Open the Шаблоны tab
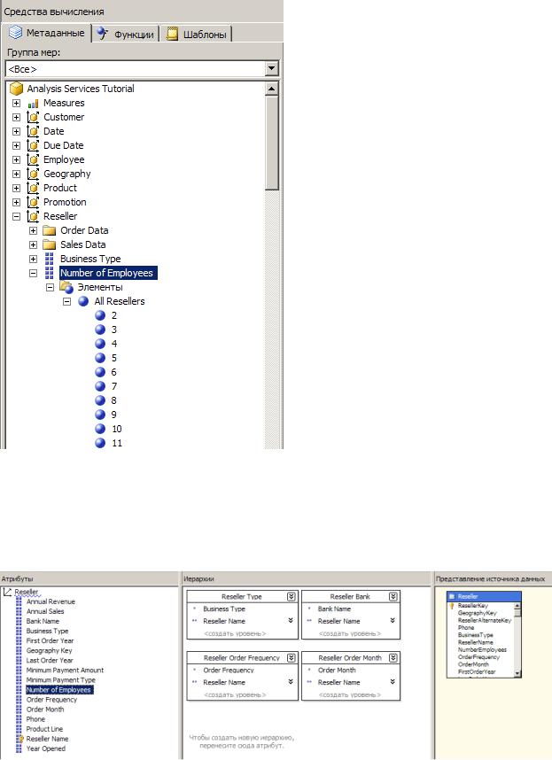 (197, 34)
